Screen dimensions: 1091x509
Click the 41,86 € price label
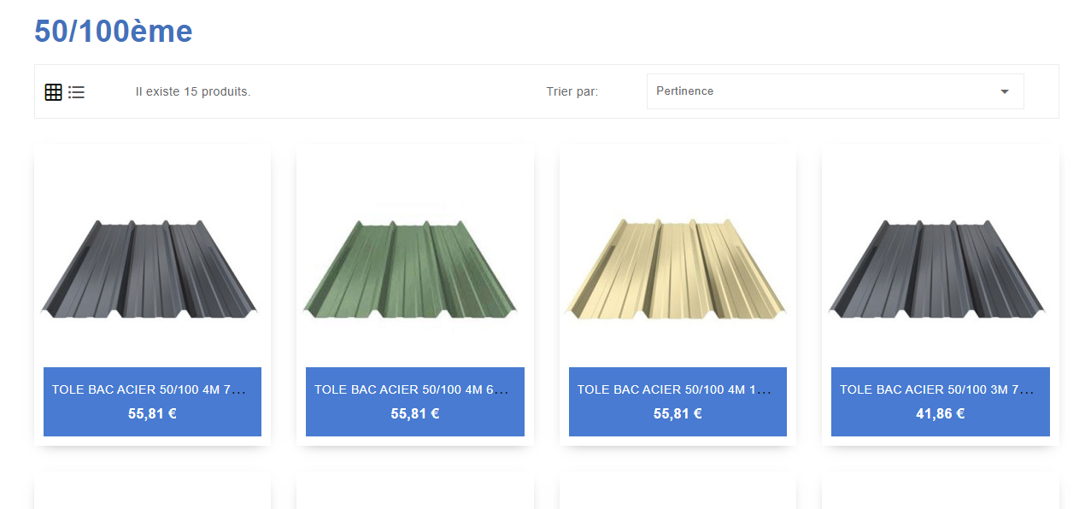coord(941,413)
